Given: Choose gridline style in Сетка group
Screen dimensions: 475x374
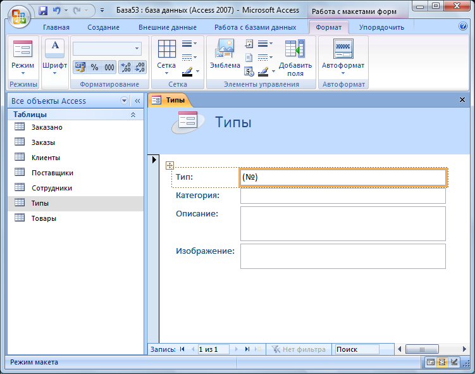Looking at the screenshot, I should [190, 57].
